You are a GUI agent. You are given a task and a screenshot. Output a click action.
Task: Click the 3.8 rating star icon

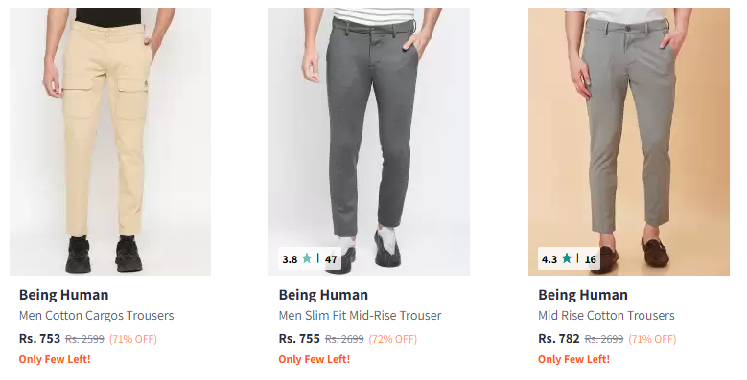click(307, 258)
